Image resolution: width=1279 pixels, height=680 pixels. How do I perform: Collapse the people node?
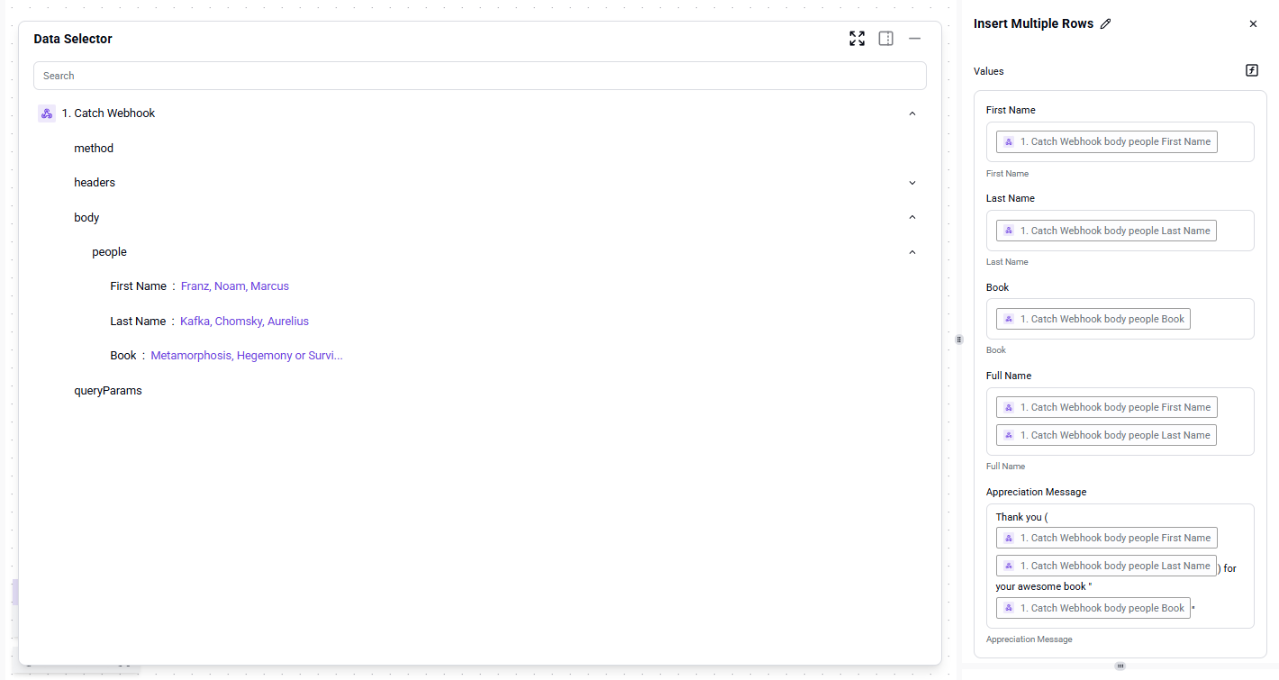912,252
